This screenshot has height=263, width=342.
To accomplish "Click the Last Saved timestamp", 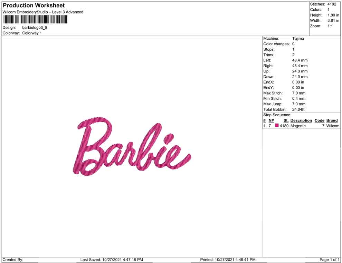I will click(x=112, y=260).
